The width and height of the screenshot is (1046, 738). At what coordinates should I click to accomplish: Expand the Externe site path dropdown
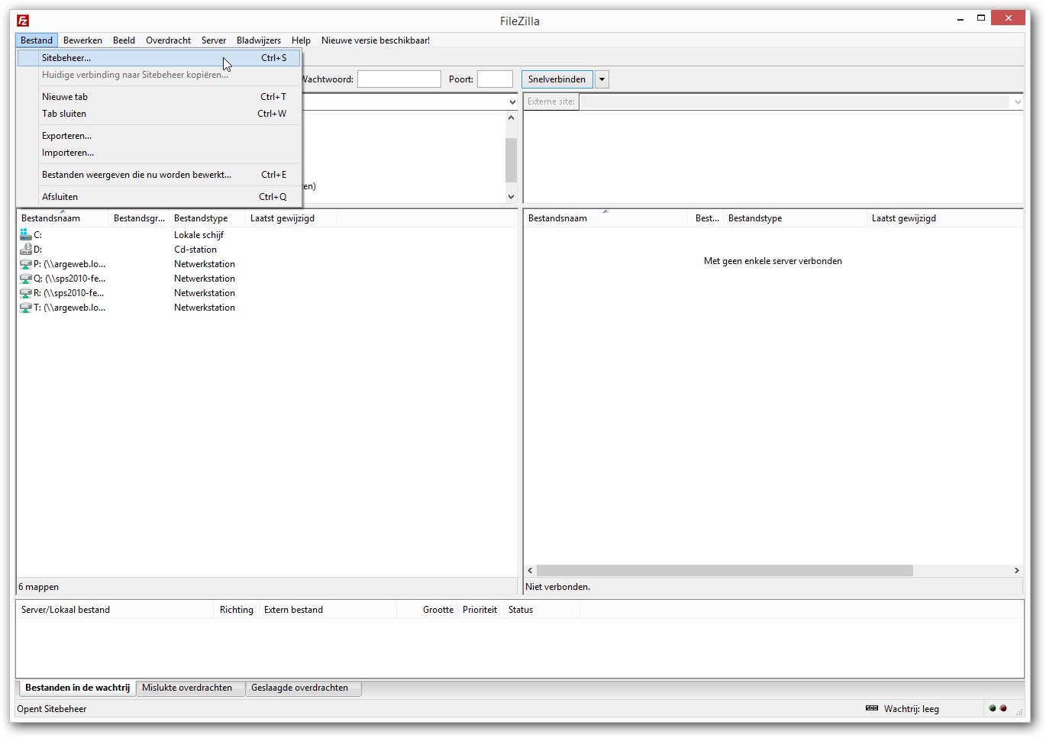[x=1017, y=102]
